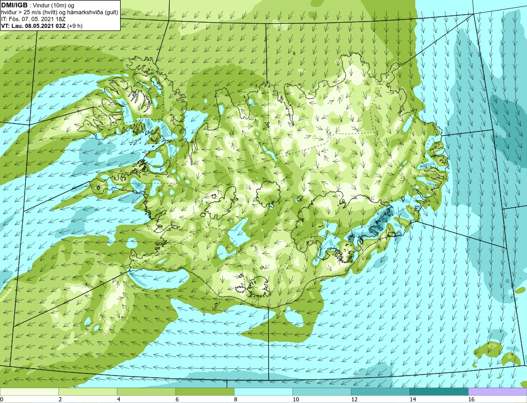Click the "Vindur (10m) og" text
Screen dimensions: 527x403
point(54,6)
